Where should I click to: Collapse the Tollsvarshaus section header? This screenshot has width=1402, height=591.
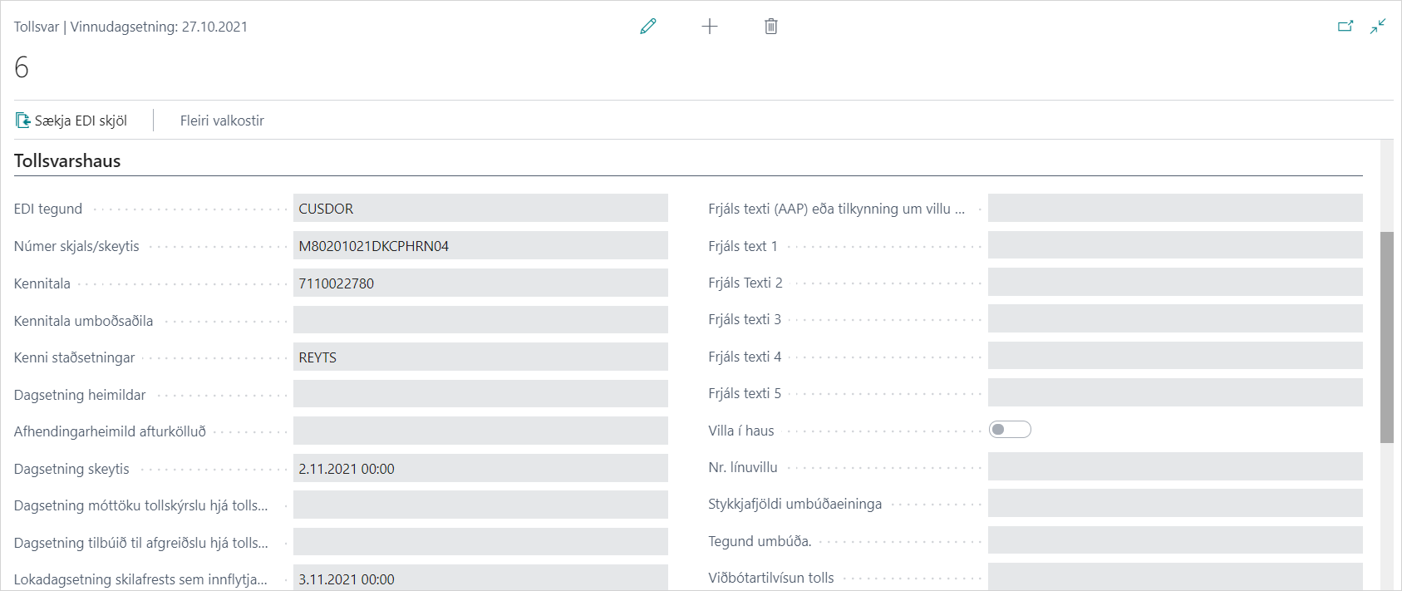tap(67, 161)
